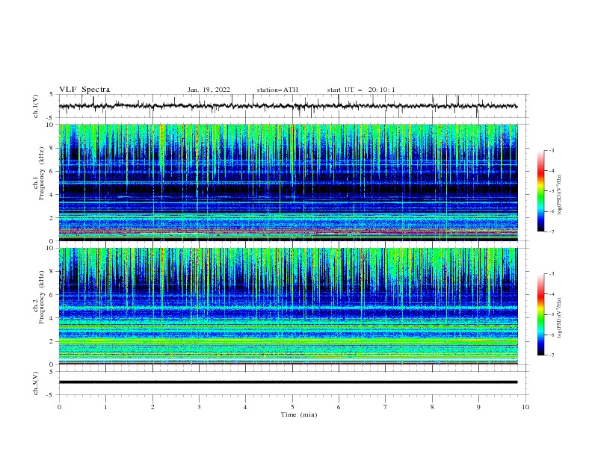Click the ch.1 voltage waveform trace
This screenshot has width=592, height=457.
click(288, 106)
